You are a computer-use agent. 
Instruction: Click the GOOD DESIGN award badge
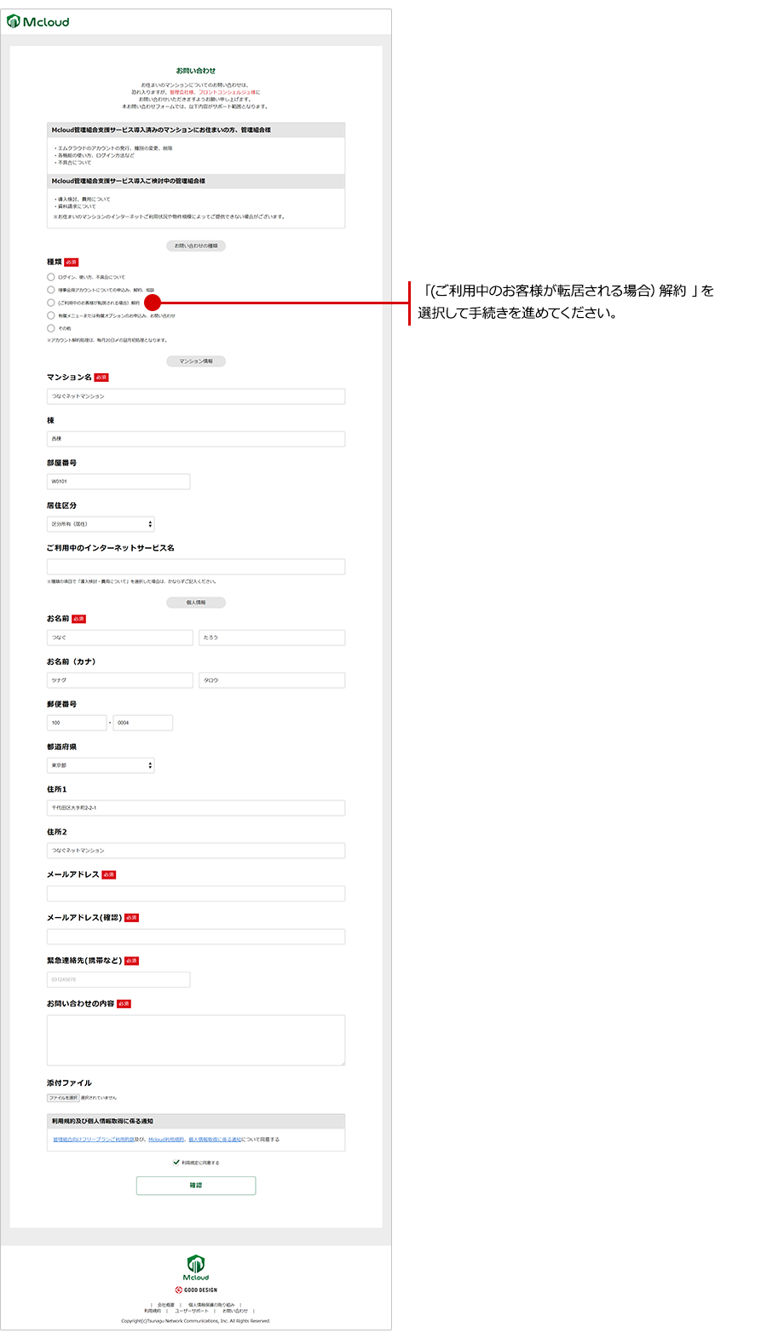(196, 1290)
